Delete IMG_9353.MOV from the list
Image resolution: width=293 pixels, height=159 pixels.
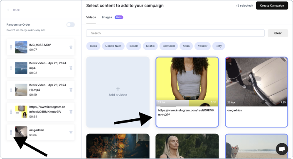pyautogui.click(x=71, y=47)
